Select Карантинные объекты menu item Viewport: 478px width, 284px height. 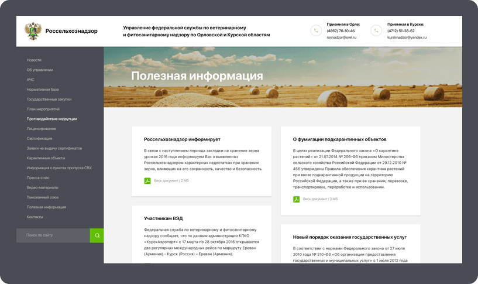46,158
